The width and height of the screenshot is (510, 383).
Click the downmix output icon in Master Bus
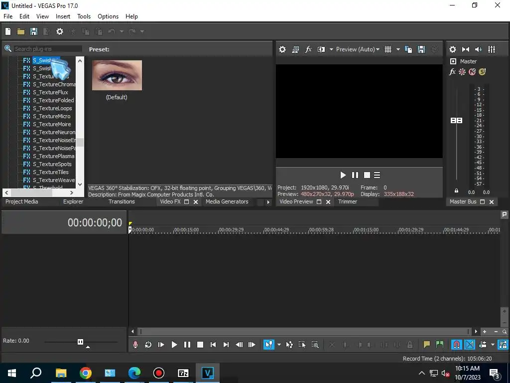(x=466, y=49)
